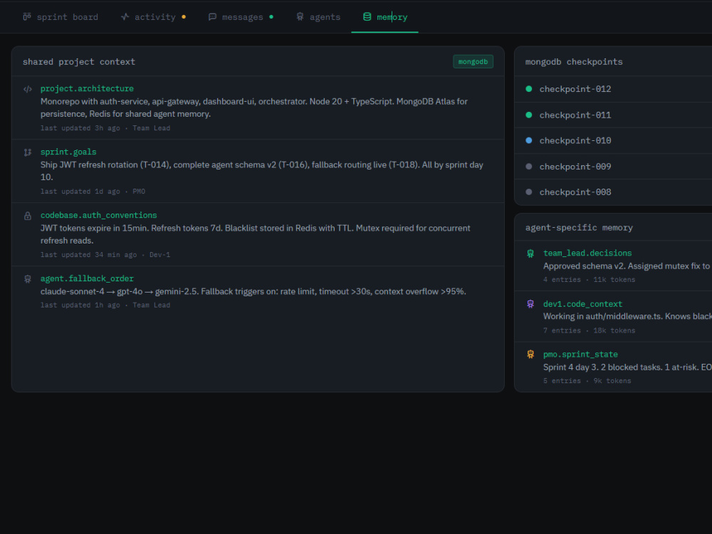Select checkpoint-012 row
Screen dimensions: 712x534
pos(613,89)
